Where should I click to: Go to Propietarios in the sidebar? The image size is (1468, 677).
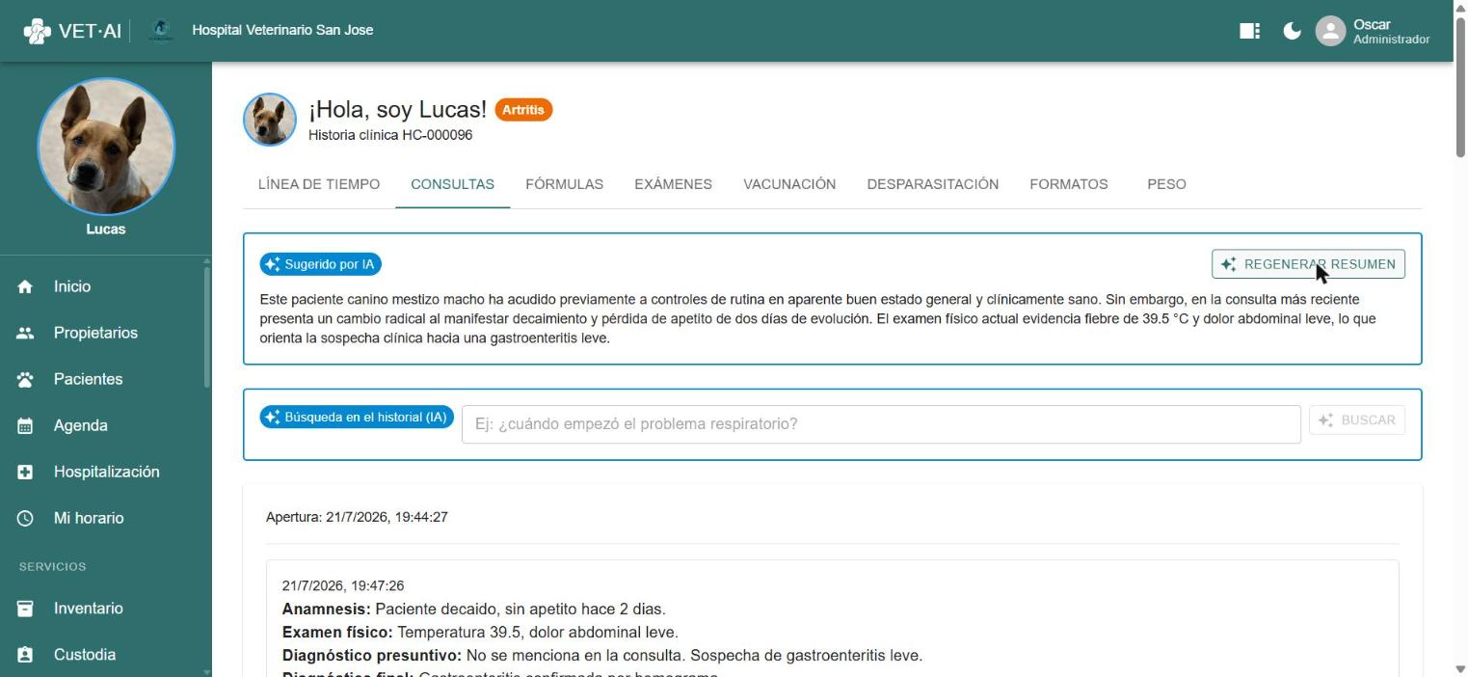click(x=104, y=333)
